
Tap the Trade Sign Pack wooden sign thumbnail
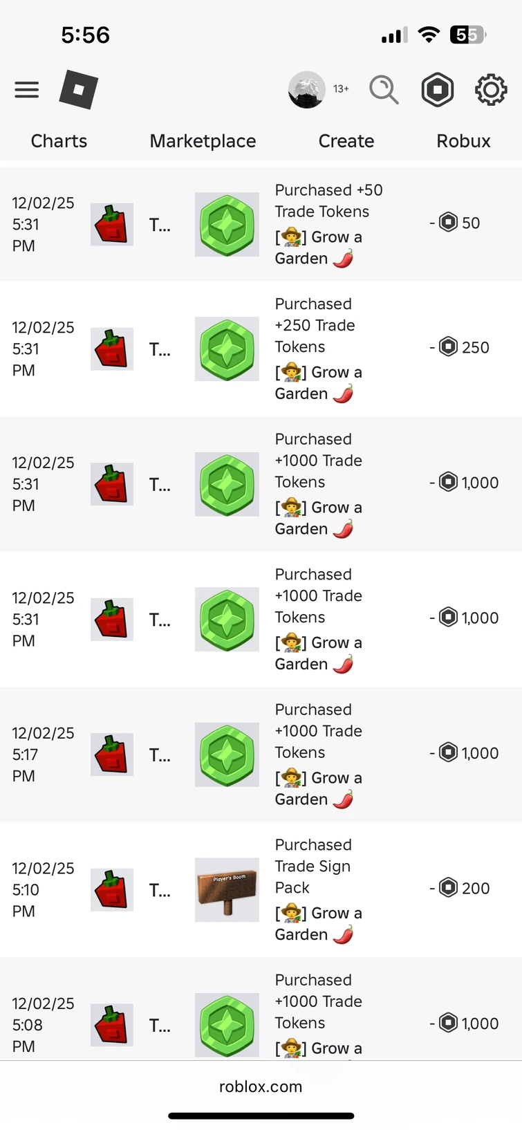point(227,890)
